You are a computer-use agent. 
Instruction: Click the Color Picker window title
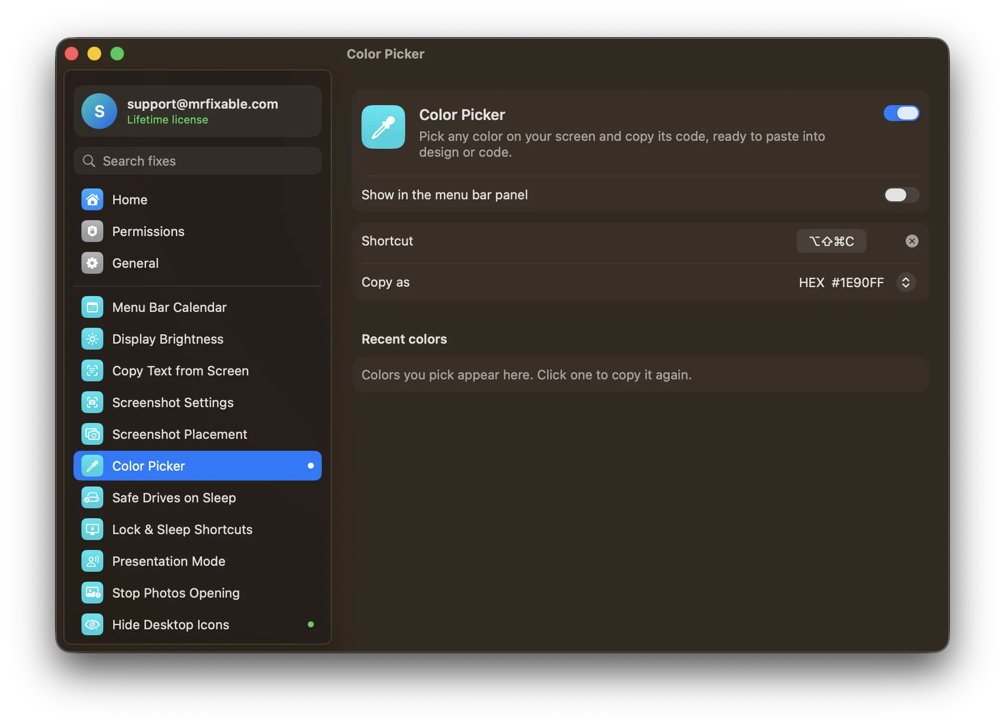[x=385, y=54]
